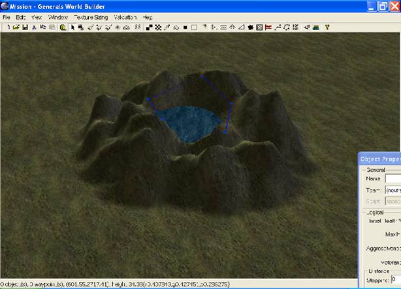
Task: Select the horizontal lines toolbar icon
Action: [223, 27]
